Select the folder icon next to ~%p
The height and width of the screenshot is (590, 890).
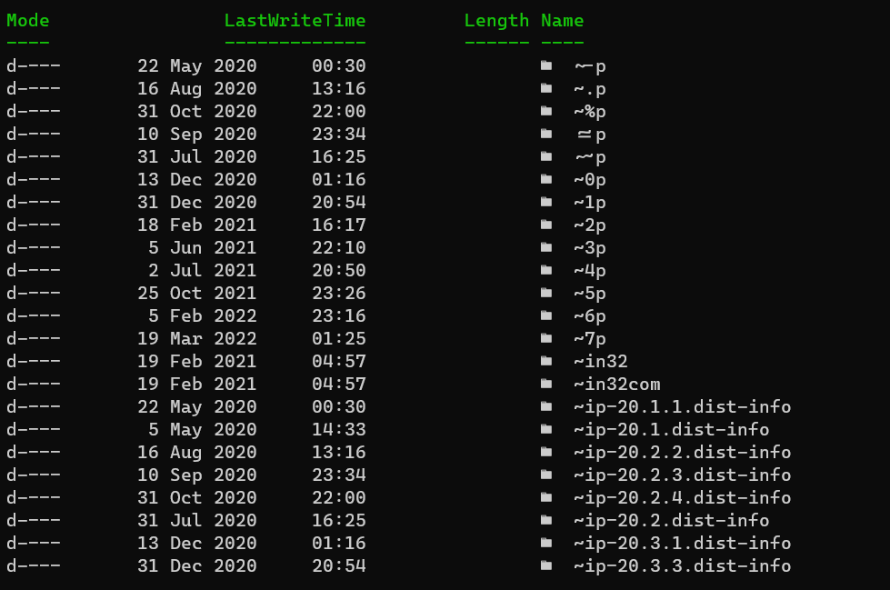(x=545, y=111)
